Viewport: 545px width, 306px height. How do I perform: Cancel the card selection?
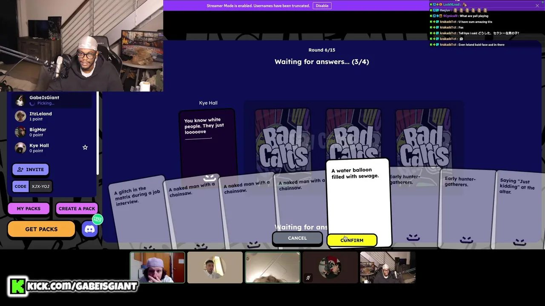(x=297, y=238)
